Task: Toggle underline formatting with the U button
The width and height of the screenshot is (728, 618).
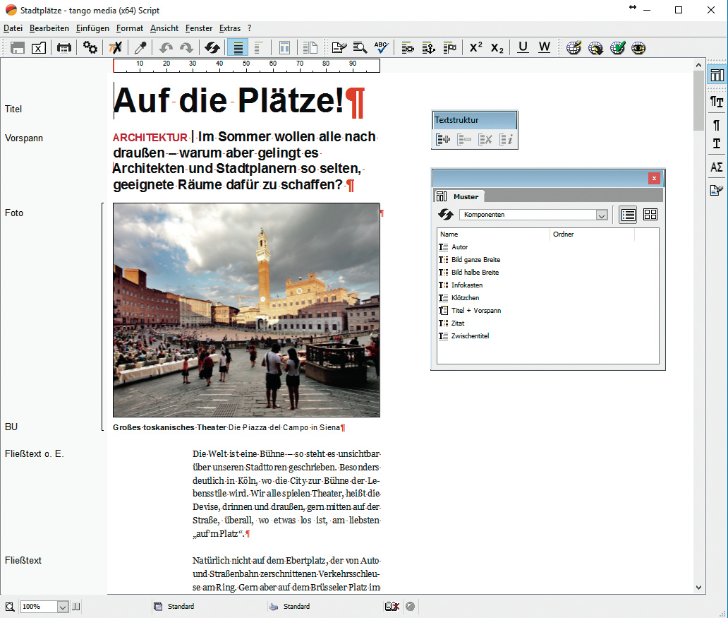Action: (523, 48)
